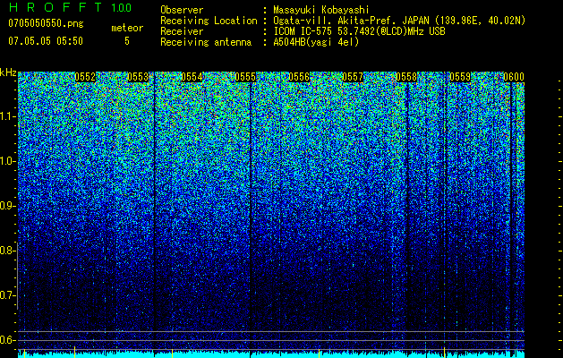The height and width of the screenshot is (358, 563).
Task: Click the 0555 time marker
Action: coord(245,77)
